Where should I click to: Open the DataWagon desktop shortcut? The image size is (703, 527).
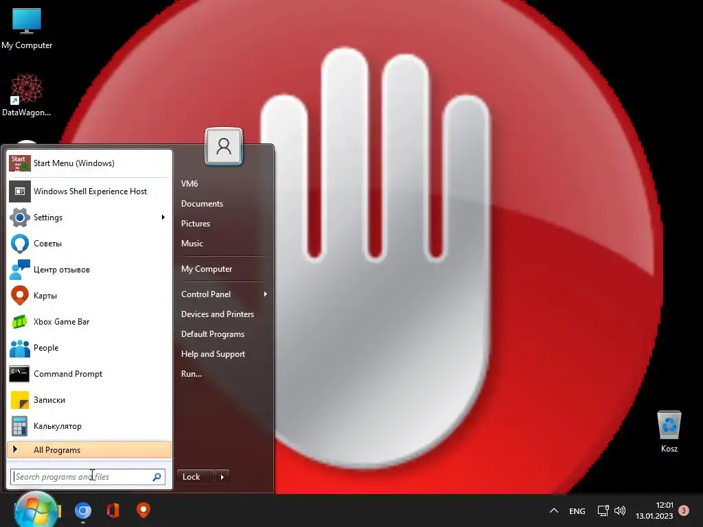[x=27, y=95]
